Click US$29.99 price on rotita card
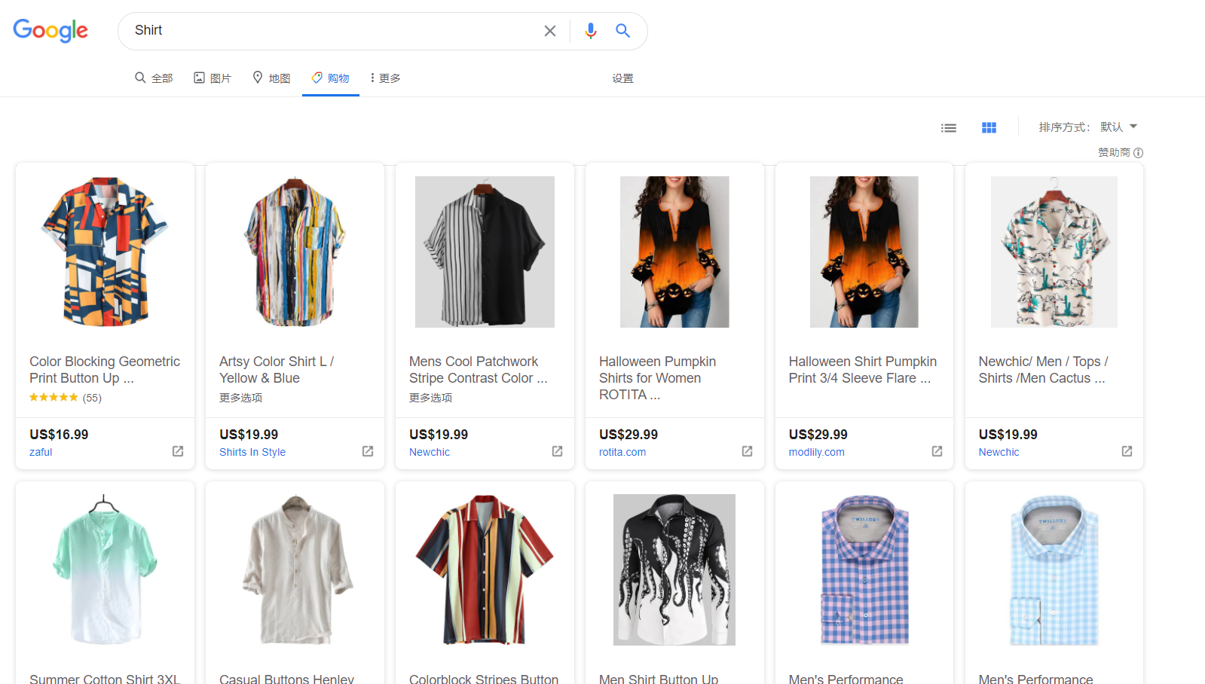 pyautogui.click(x=628, y=435)
